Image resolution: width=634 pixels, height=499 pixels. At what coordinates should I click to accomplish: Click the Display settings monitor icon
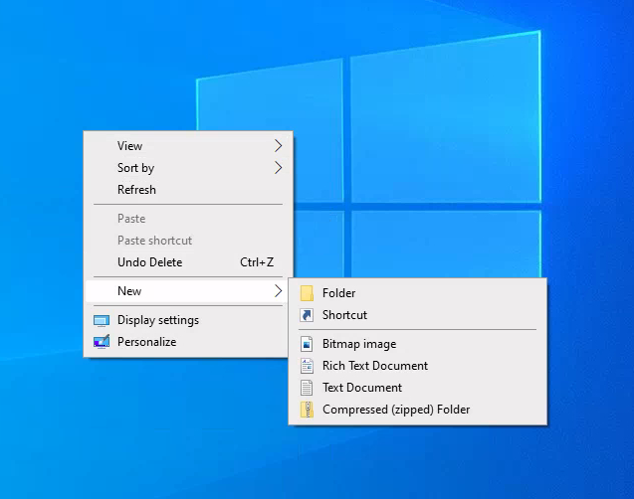coord(101,320)
